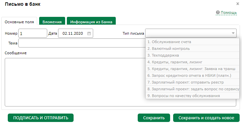Image resolution: width=242 pixels, height=124 pixels.
Task: Choose Зарплатный проект: задать вопрос по сервису
Action: 192,89
